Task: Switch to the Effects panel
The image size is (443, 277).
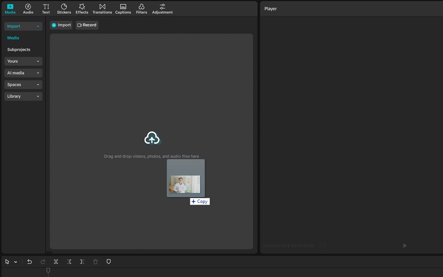Action: pyautogui.click(x=82, y=8)
